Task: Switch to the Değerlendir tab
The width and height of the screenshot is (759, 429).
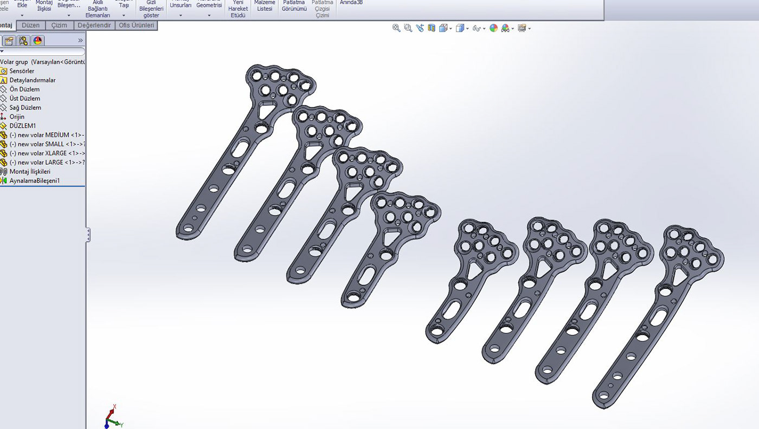Action: click(94, 25)
